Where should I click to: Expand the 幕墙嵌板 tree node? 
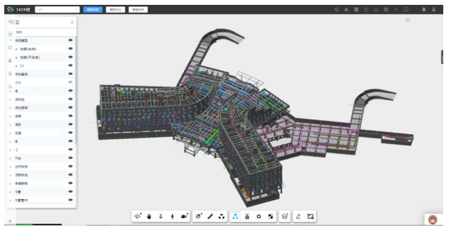[10, 184]
